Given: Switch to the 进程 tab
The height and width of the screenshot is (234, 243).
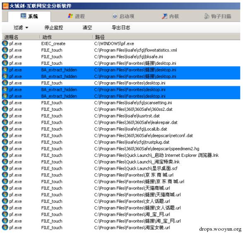Looking at the screenshot, I should pyautogui.click(x=76, y=16).
